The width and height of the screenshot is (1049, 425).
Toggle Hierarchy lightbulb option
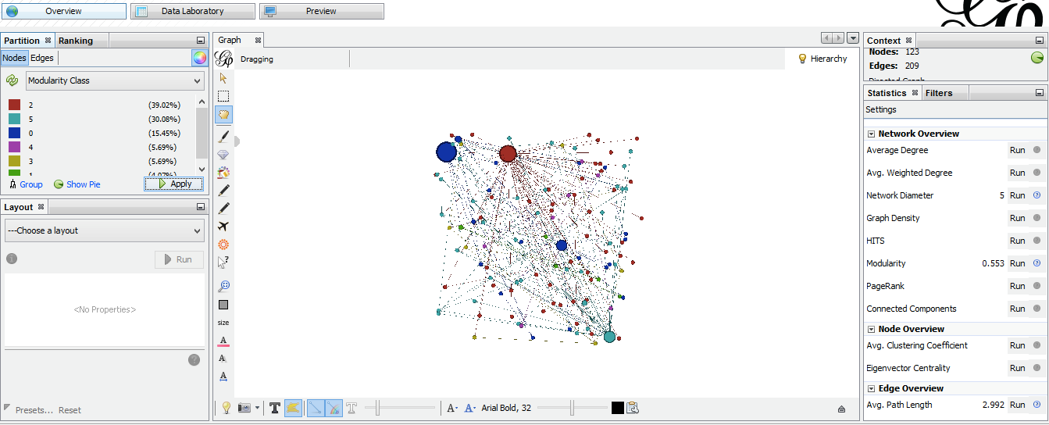(822, 59)
